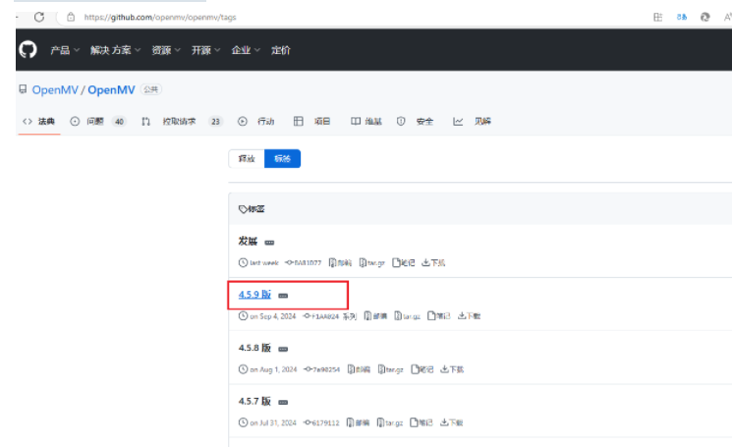Expand the ellipsis beside tag 4.5.8
The width and height of the screenshot is (732, 448).
tap(283, 349)
